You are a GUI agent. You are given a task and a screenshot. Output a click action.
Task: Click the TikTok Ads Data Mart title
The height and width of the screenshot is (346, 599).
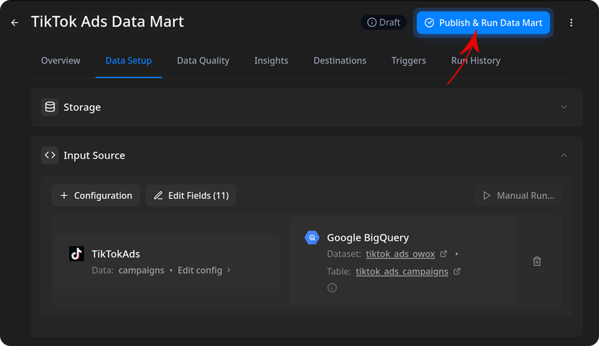(x=108, y=22)
